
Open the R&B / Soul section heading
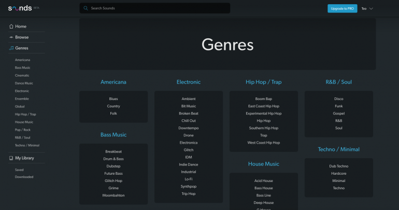pyautogui.click(x=338, y=82)
